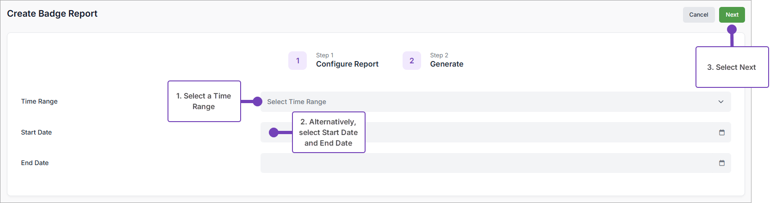
Task: Open the End Date calendar icon
Action: click(x=721, y=163)
